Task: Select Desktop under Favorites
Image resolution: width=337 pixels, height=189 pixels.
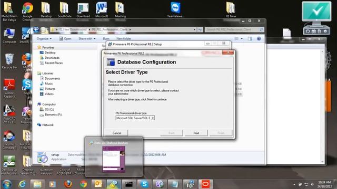Action: tap(50, 52)
